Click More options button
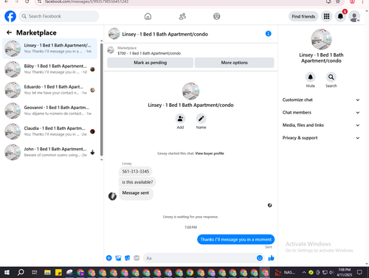The image size is (369, 278). click(x=234, y=63)
